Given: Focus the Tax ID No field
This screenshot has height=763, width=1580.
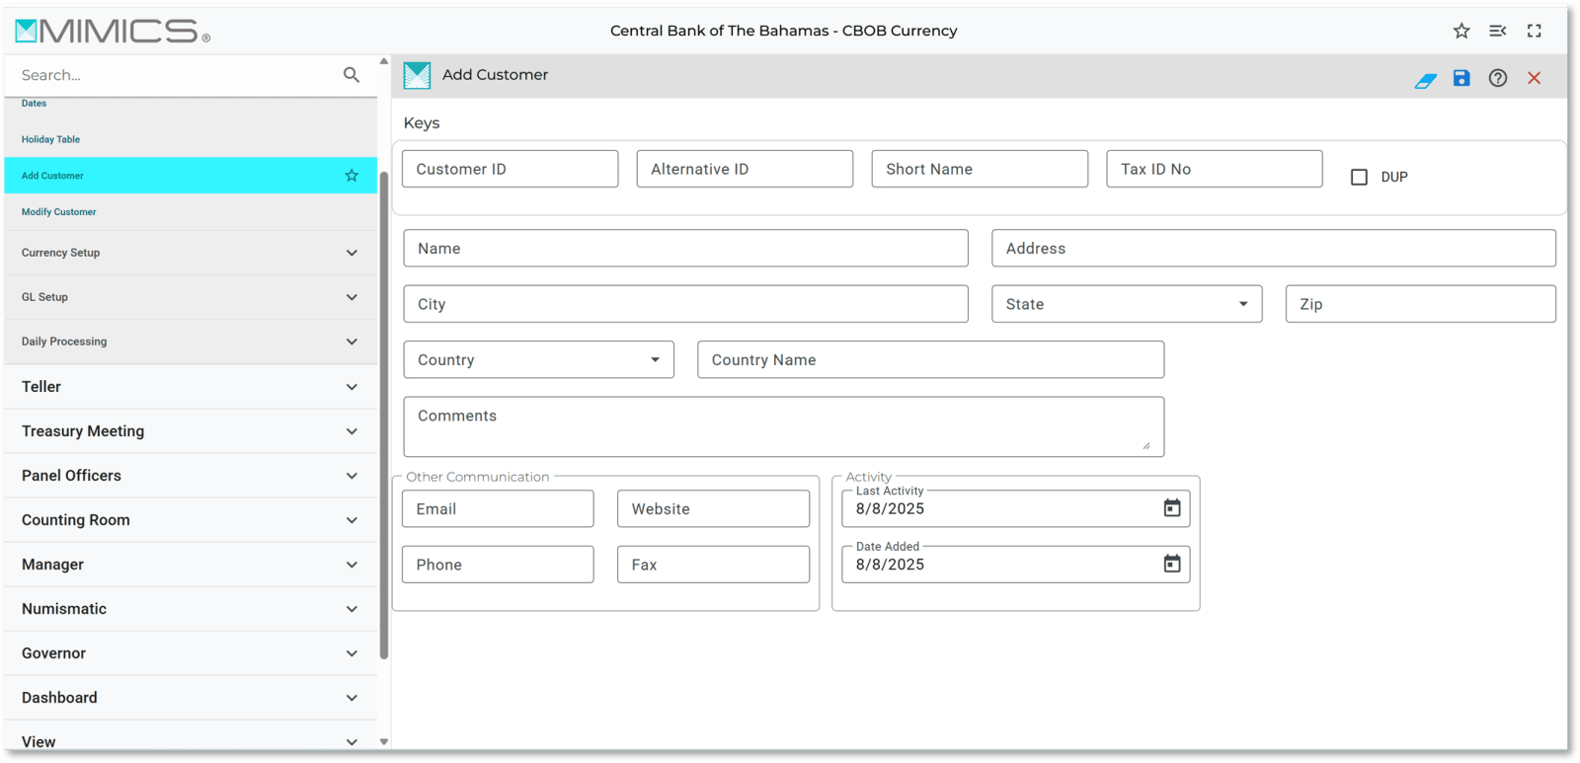Looking at the screenshot, I should (1214, 169).
